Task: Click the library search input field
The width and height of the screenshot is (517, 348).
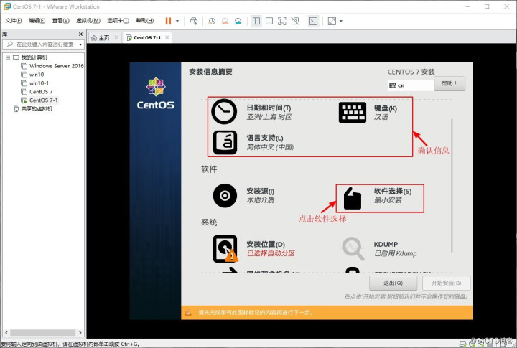Action: pos(45,44)
